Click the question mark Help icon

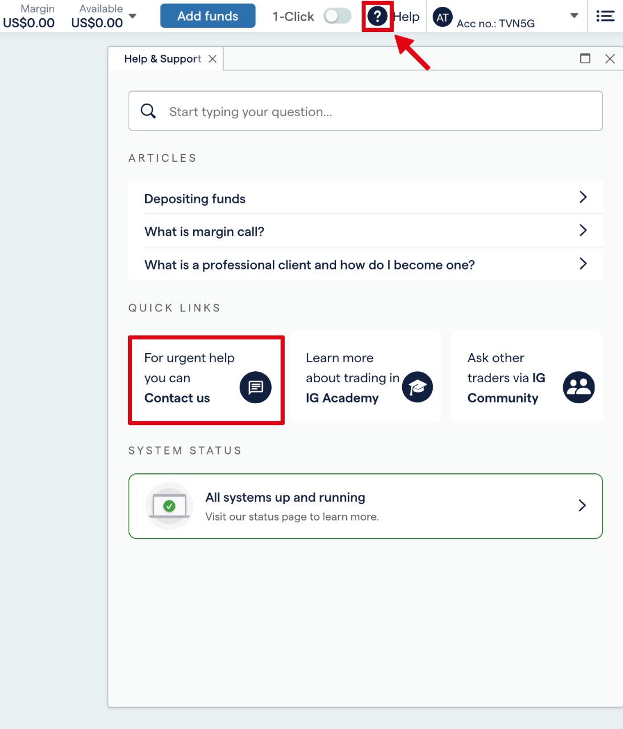(x=377, y=17)
